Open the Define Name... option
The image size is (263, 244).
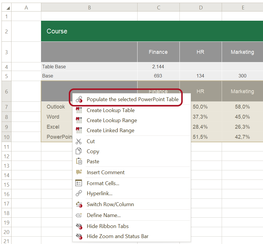[x=104, y=215]
